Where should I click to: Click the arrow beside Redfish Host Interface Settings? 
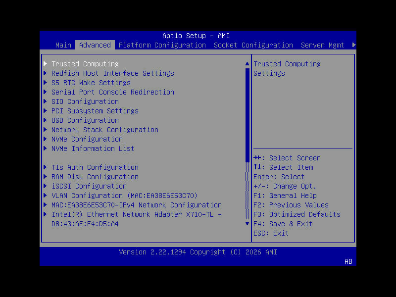(x=46, y=73)
